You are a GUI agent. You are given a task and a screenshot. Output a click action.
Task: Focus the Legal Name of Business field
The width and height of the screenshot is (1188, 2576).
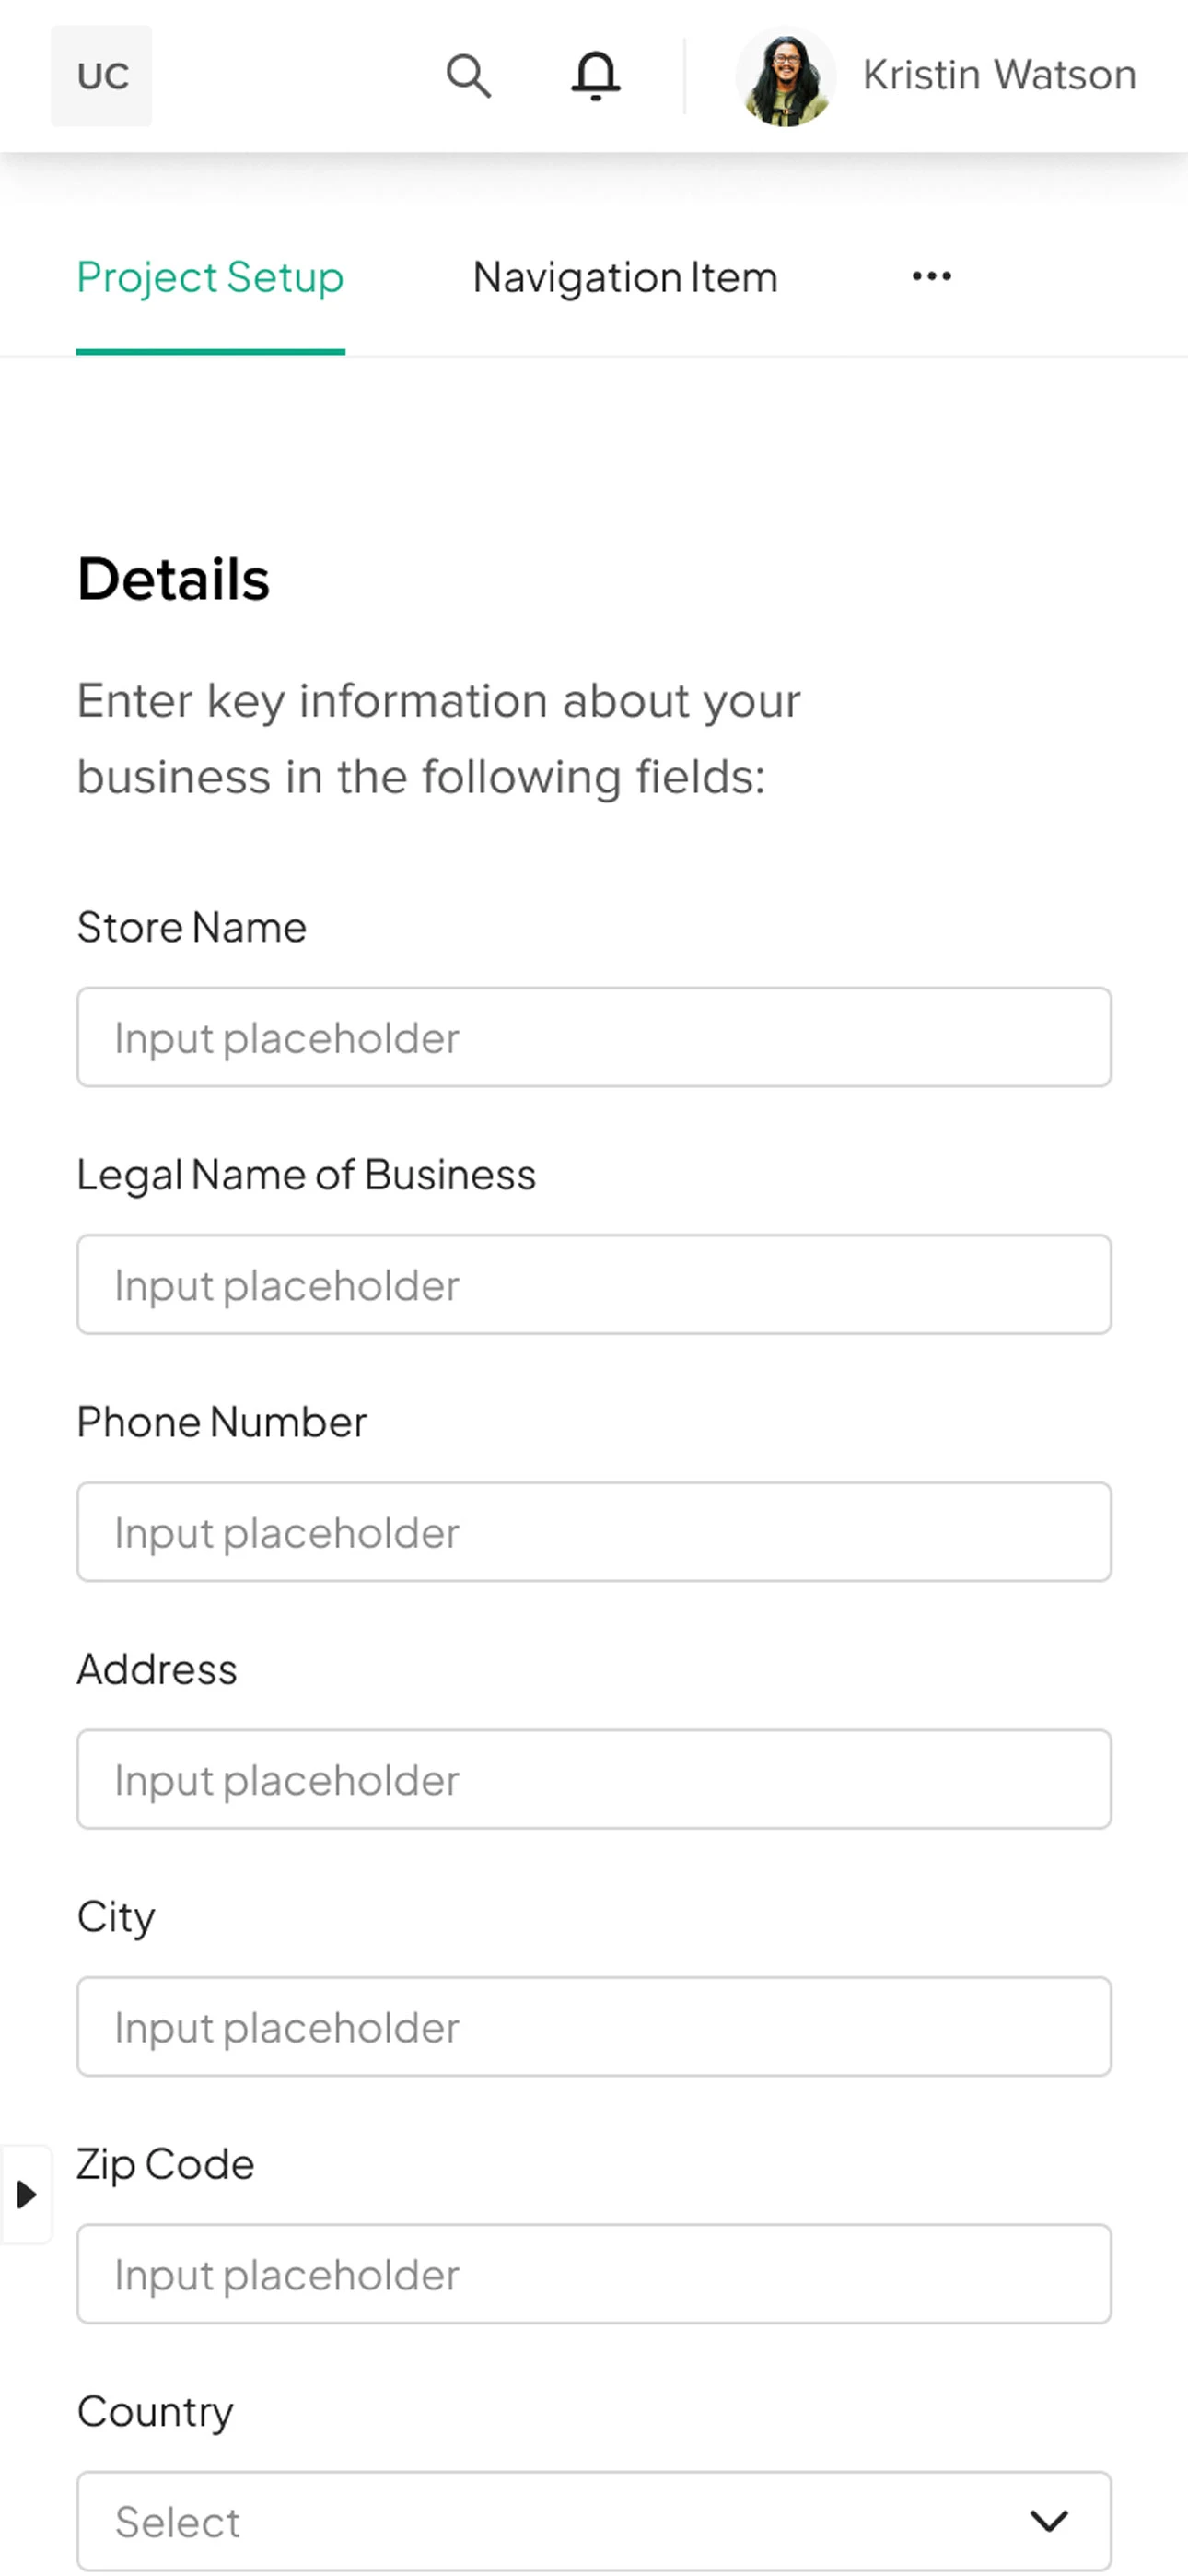point(594,1284)
